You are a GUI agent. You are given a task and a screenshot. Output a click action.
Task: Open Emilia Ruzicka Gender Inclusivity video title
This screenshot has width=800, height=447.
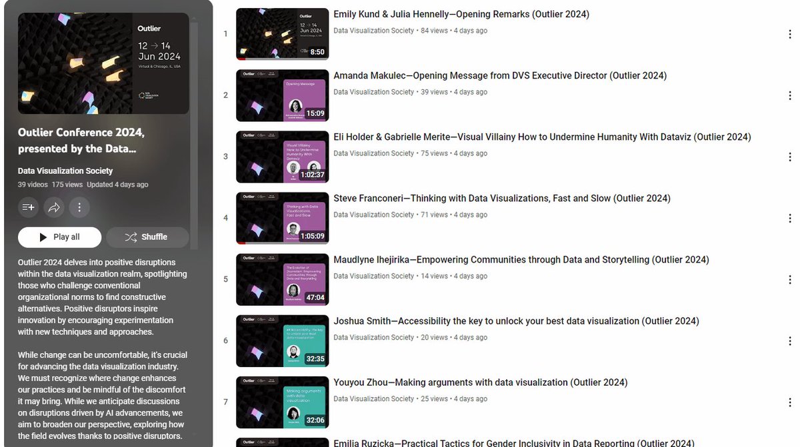[514, 443]
